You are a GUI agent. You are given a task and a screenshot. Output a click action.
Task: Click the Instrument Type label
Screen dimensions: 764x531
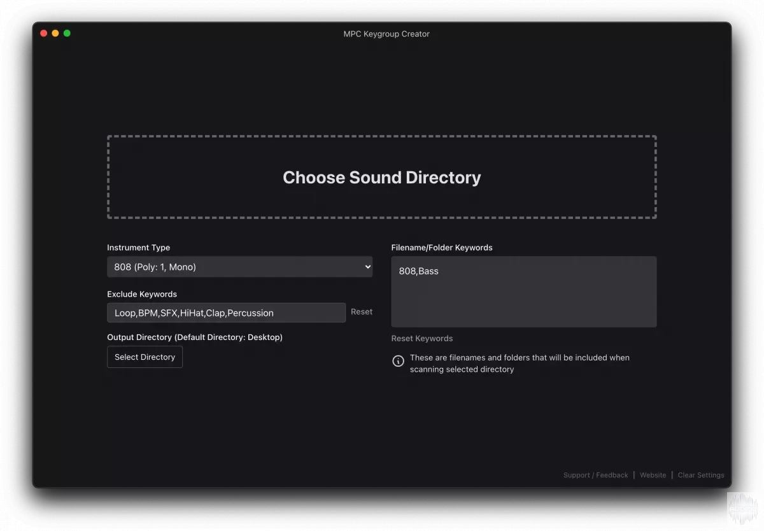click(139, 248)
